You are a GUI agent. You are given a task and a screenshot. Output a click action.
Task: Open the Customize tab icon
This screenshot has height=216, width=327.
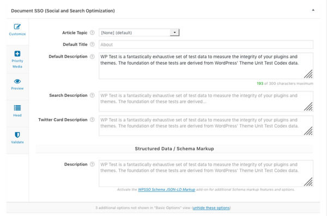click(x=17, y=27)
